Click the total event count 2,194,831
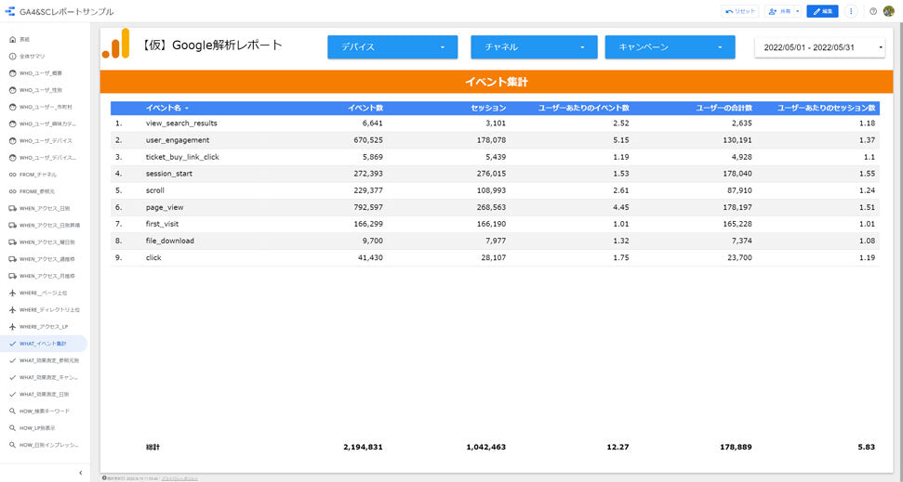 click(x=363, y=447)
